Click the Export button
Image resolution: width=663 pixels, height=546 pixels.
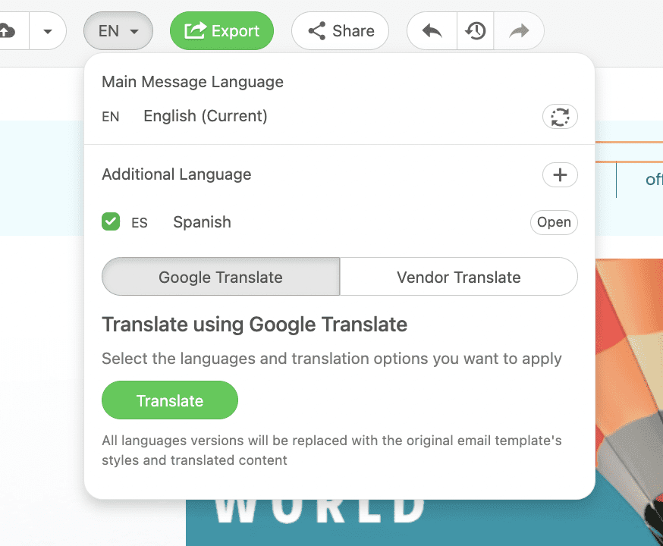pyautogui.click(x=222, y=30)
